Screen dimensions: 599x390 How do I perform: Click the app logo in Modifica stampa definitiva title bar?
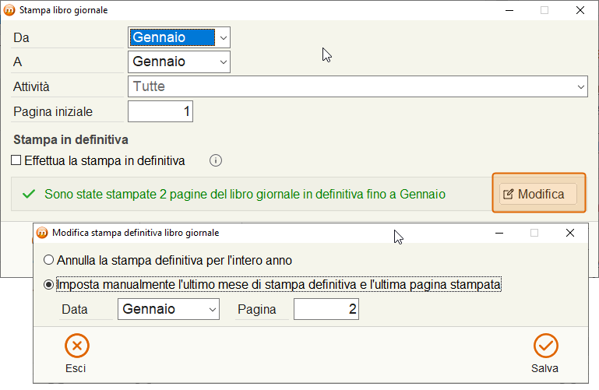[x=42, y=233]
